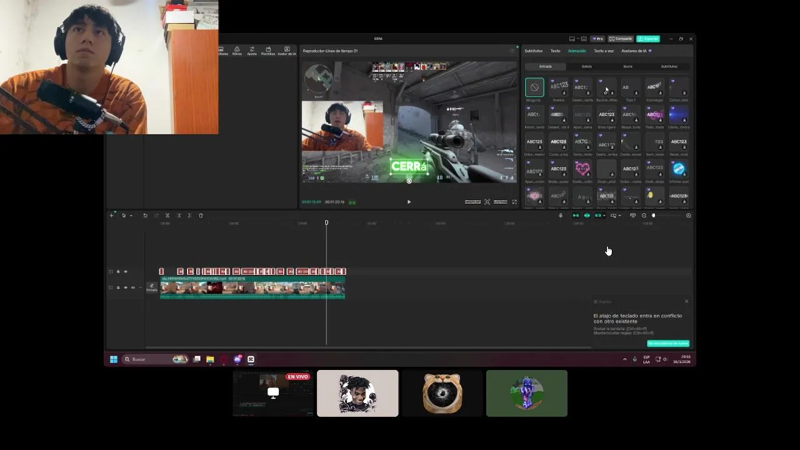Click the redo icon on timeline toolbar
800x450 pixels.
pyautogui.click(x=156, y=216)
